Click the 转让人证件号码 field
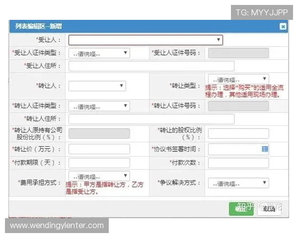 tap(238, 106)
